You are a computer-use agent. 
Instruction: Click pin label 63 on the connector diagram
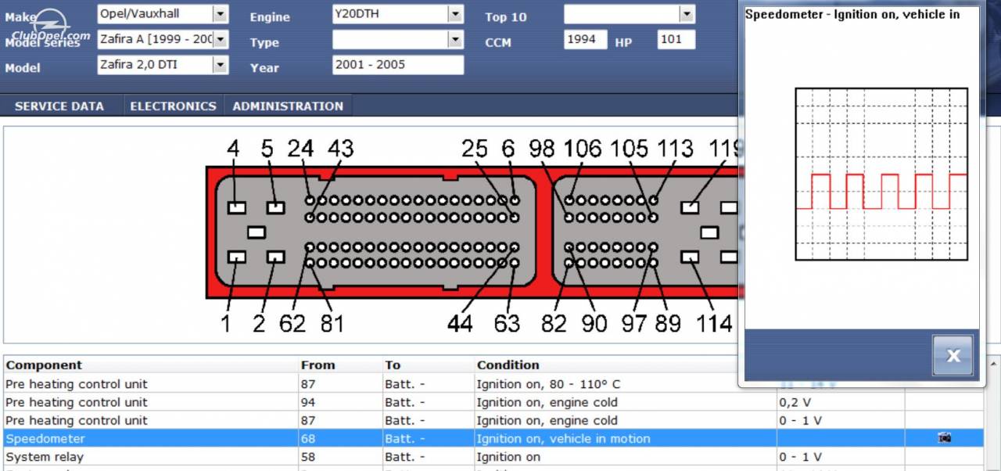coord(507,322)
